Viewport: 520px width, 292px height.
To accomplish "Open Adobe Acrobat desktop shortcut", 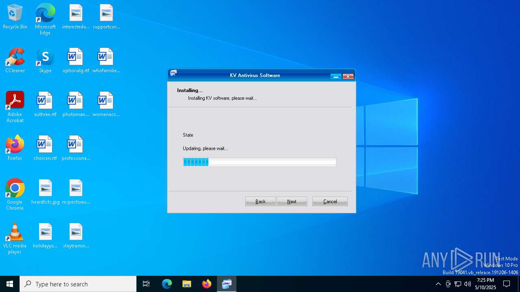I will (x=15, y=107).
